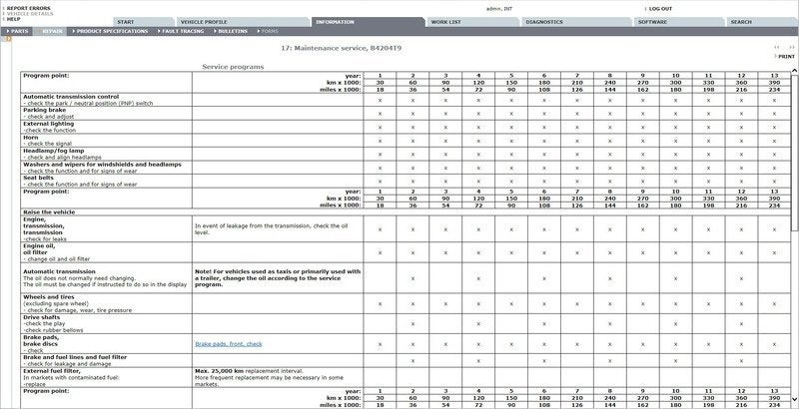This screenshot has width=799, height=409.
Task: Select the REPAIR submenu item
Action: tap(51, 31)
